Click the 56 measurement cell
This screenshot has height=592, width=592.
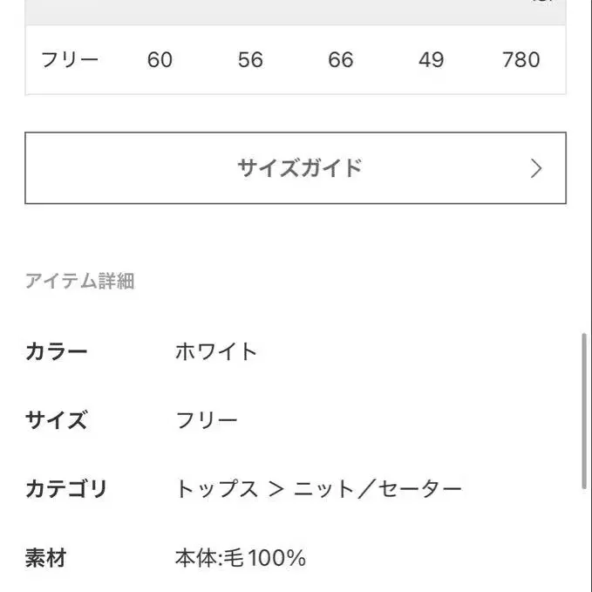tap(250, 60)
